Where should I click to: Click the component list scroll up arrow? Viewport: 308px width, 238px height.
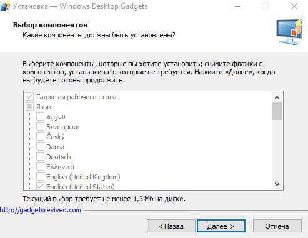click(277, 97)
